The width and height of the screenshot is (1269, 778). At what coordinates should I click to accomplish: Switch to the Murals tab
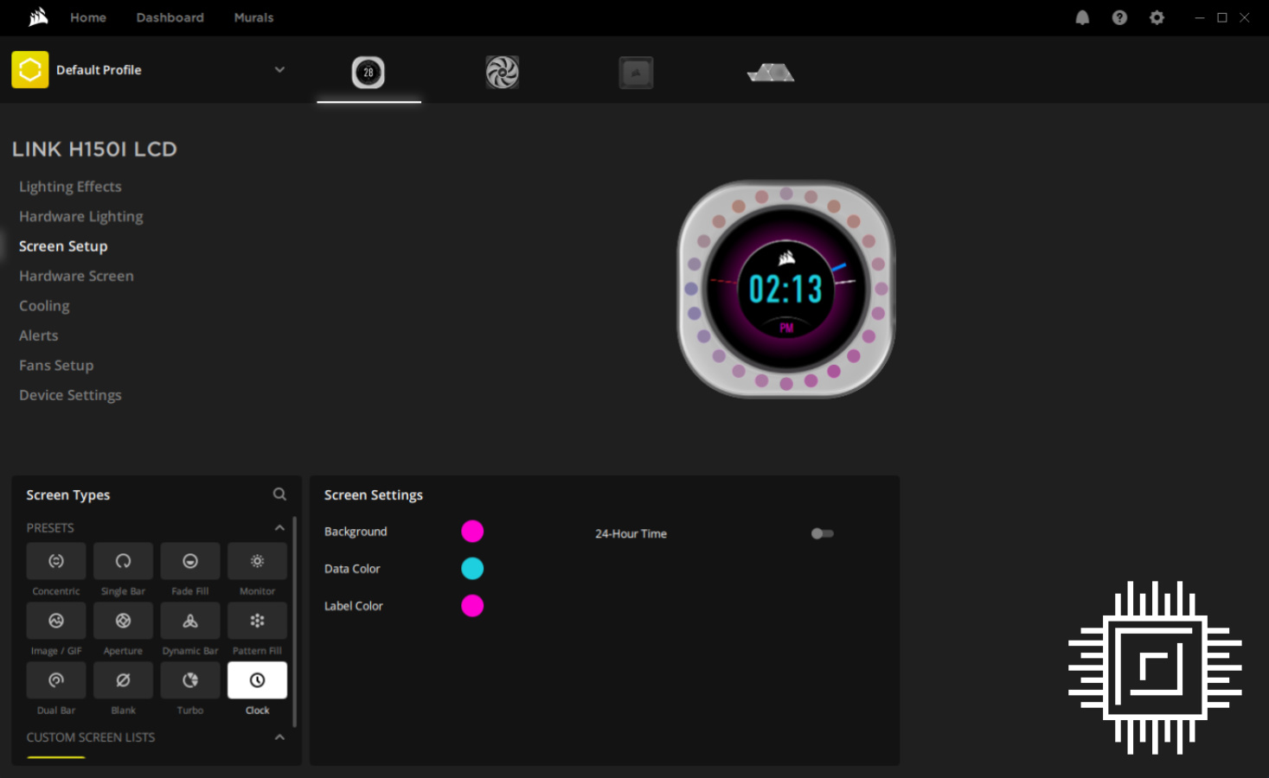(253, 17)
